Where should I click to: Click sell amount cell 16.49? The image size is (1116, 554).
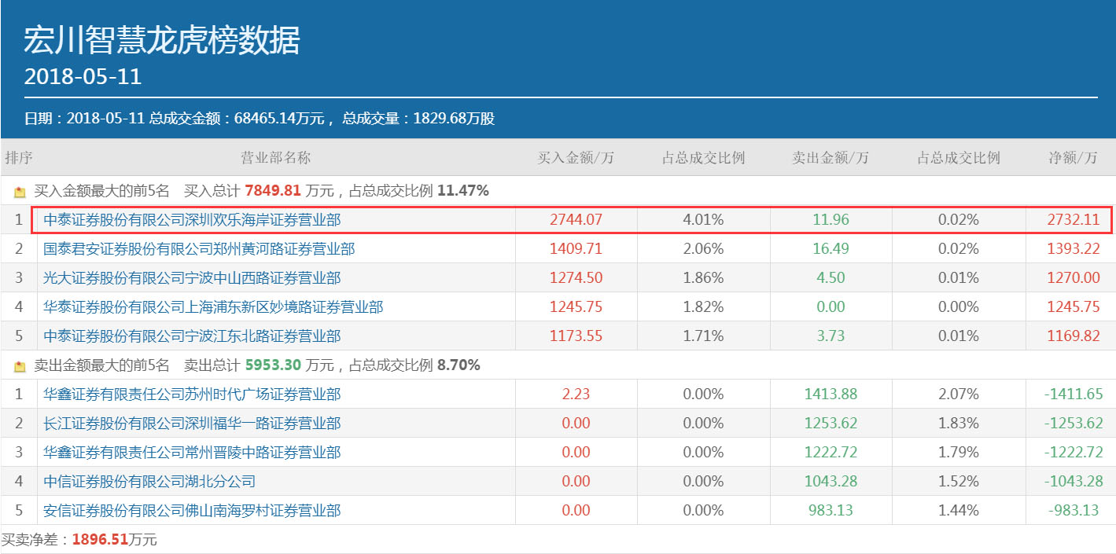pyautogui.click(x=831, y=249)
